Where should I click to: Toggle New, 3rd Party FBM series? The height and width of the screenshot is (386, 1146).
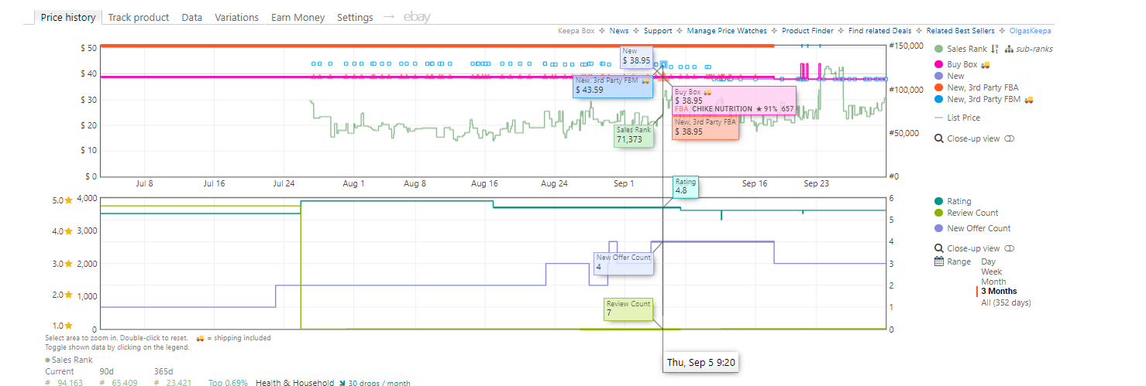click(984, 99)
